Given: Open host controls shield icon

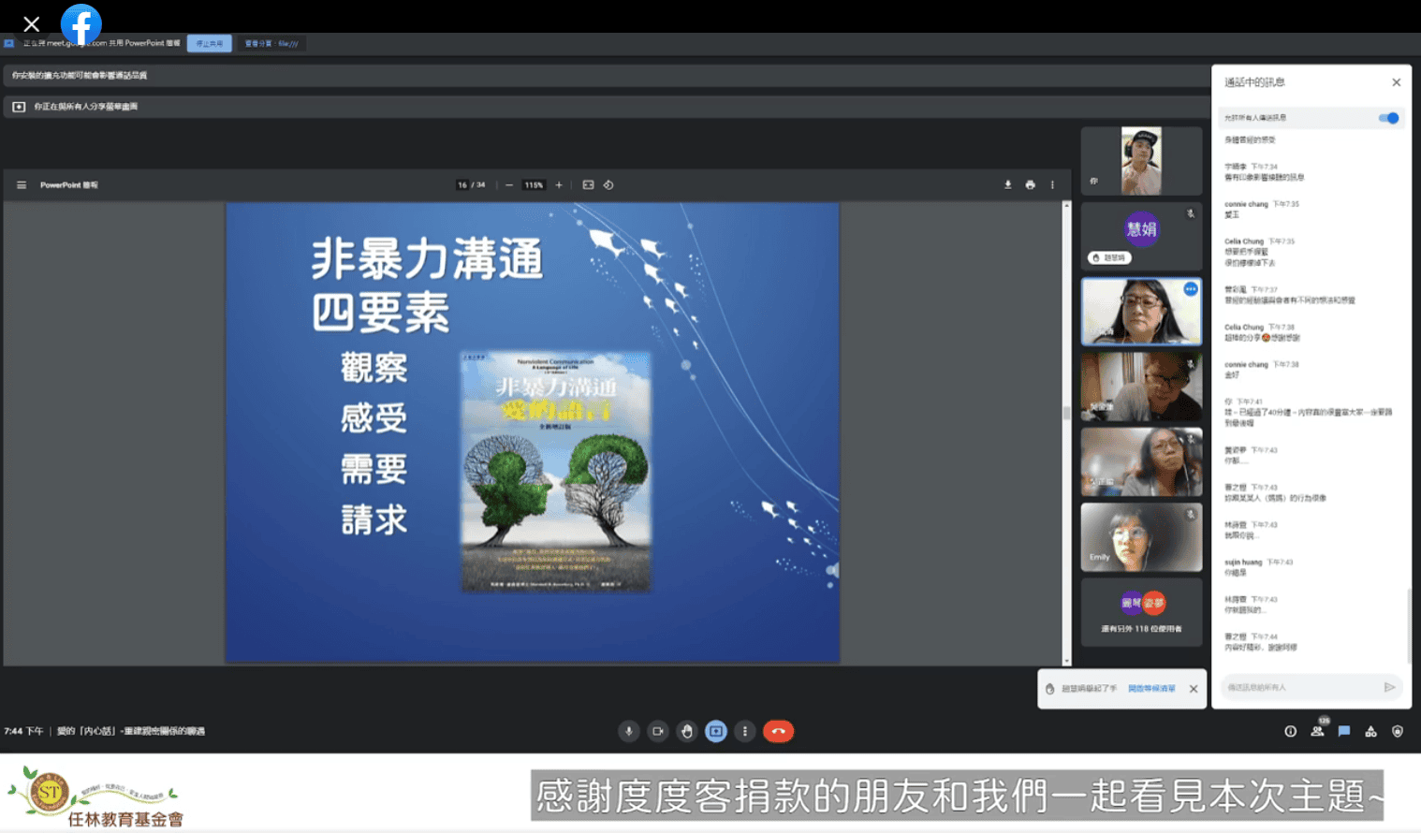Looking at the screenshot, I should click(x=1398, y=731).
